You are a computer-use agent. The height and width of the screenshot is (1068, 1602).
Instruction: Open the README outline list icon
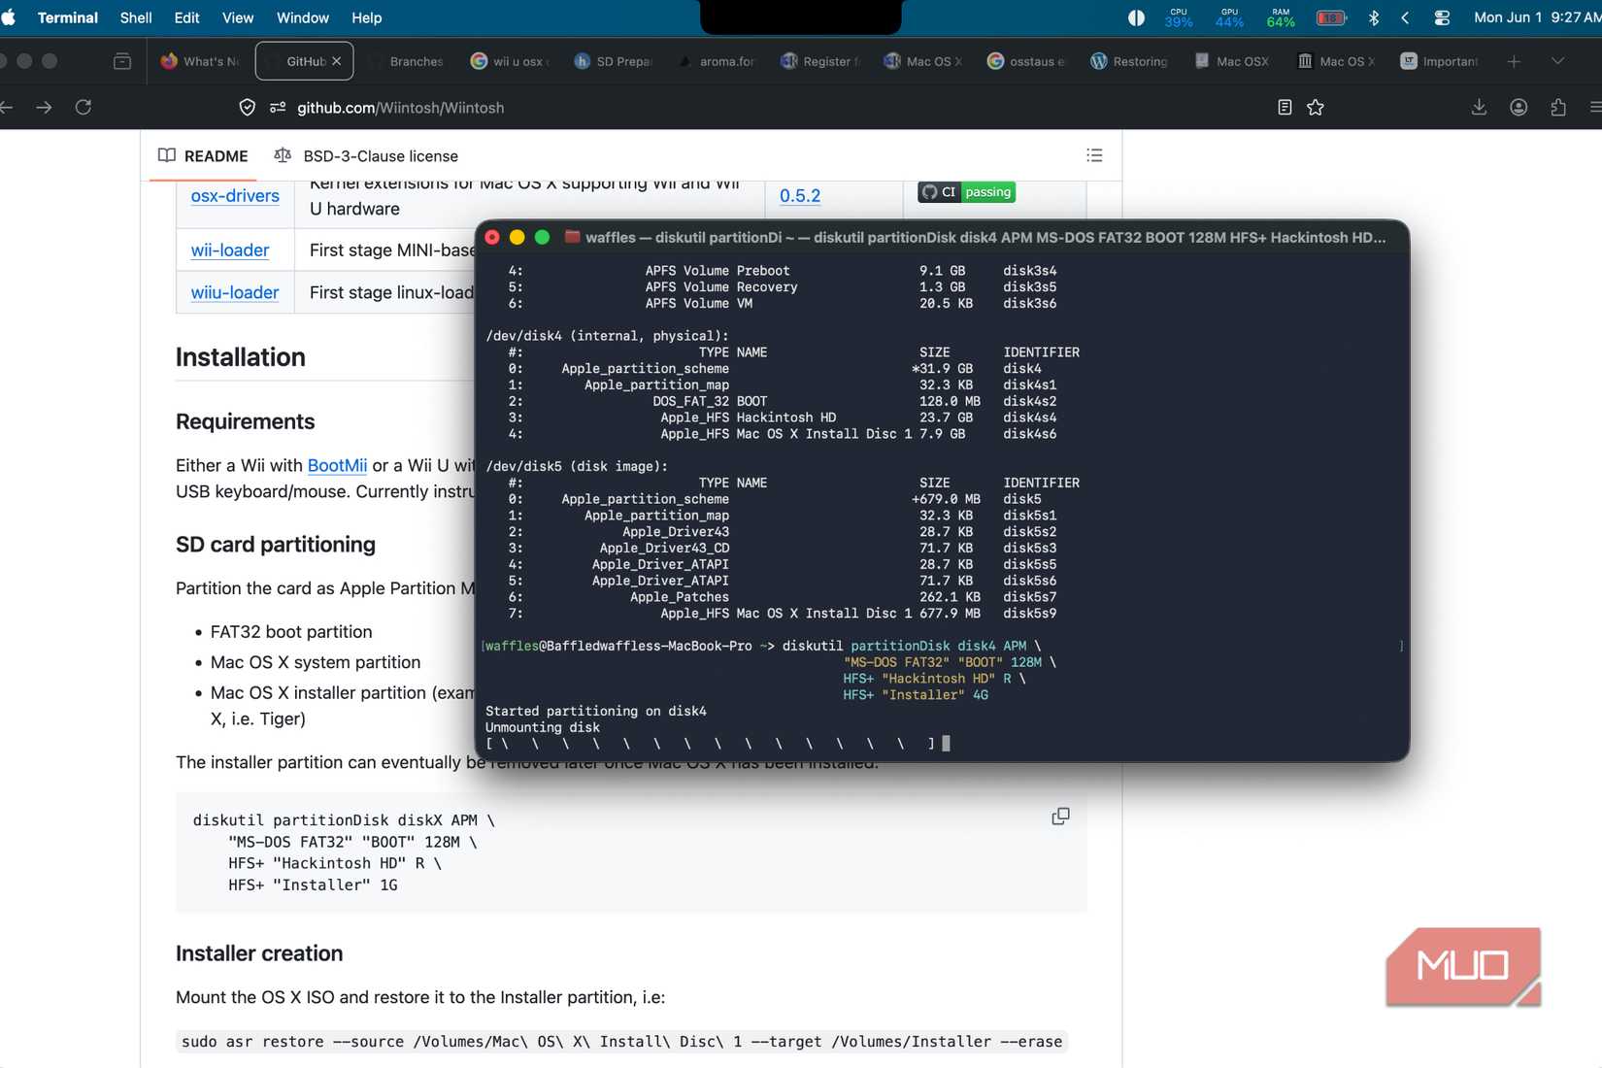pos(1094,155)
